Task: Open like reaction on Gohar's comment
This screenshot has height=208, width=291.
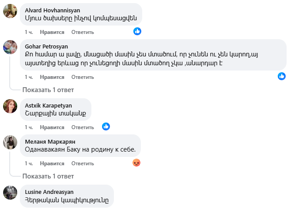Action: (x=282, y=77)
